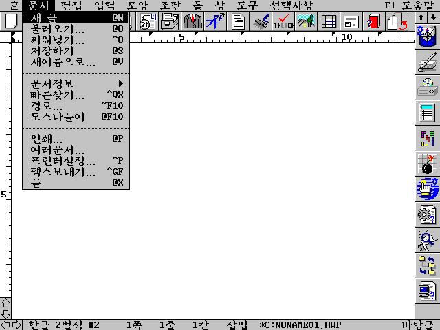Click the print preview page icon
The image size is (440, 330).
click(x=351, y=21)
